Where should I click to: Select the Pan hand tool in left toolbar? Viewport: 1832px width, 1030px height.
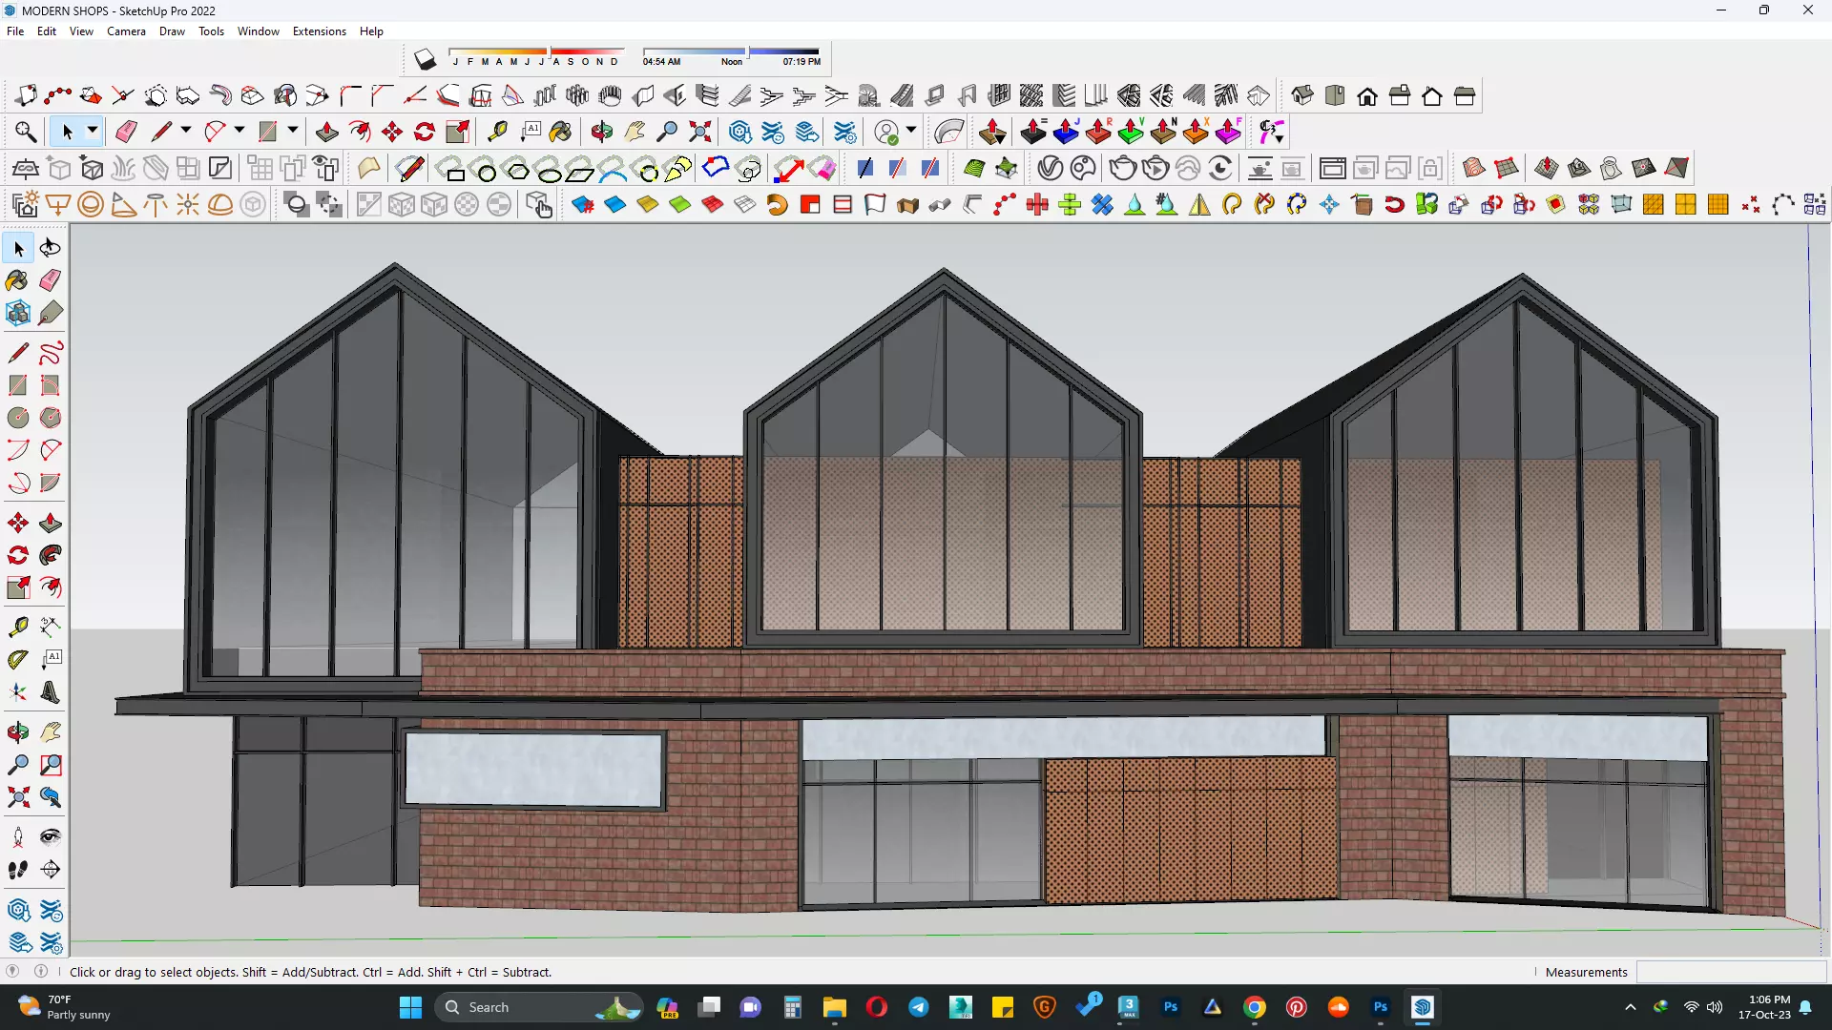[51, 732]
